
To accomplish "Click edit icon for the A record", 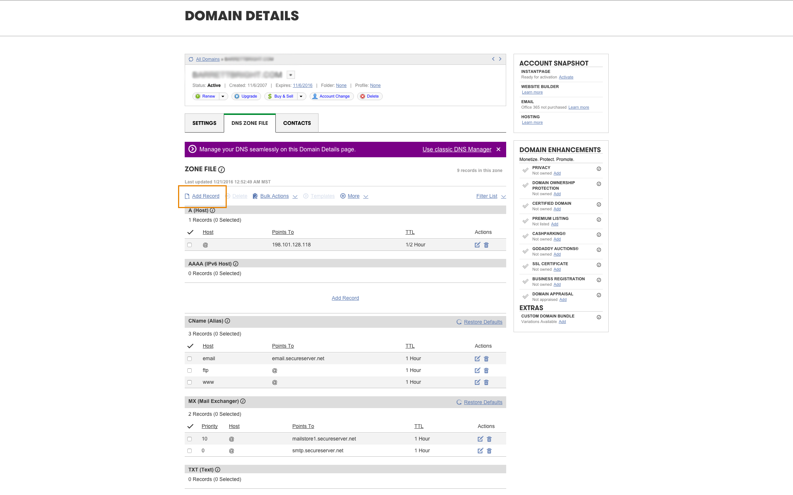I will [477, 245].
